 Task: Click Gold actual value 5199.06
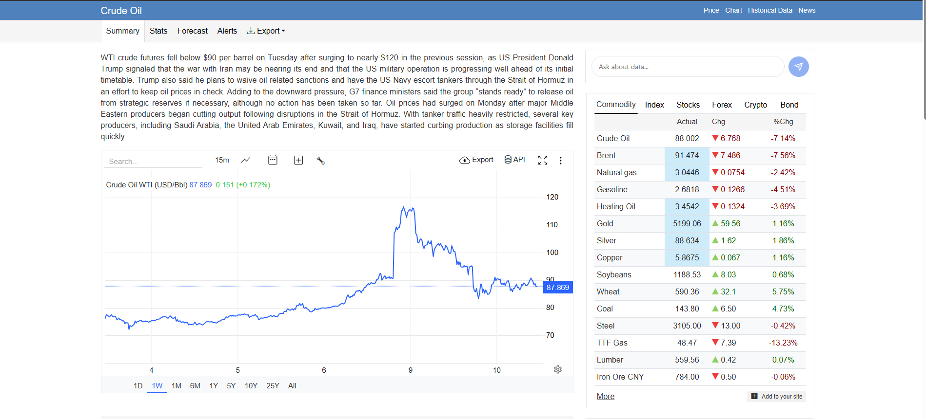click(x=687, y=223)
